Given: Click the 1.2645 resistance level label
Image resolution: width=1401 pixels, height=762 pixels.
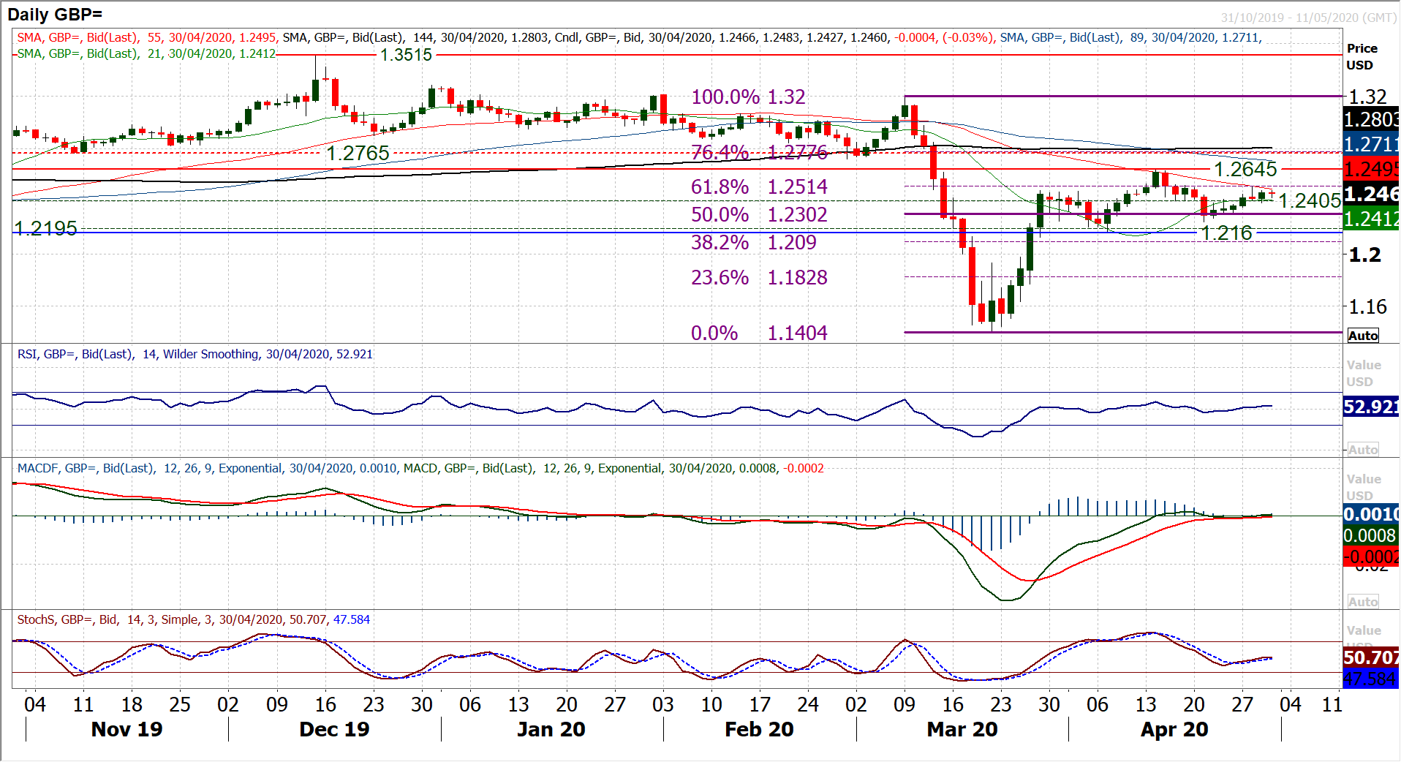Looking at the screenshot, I should (x=1245, y=169).
